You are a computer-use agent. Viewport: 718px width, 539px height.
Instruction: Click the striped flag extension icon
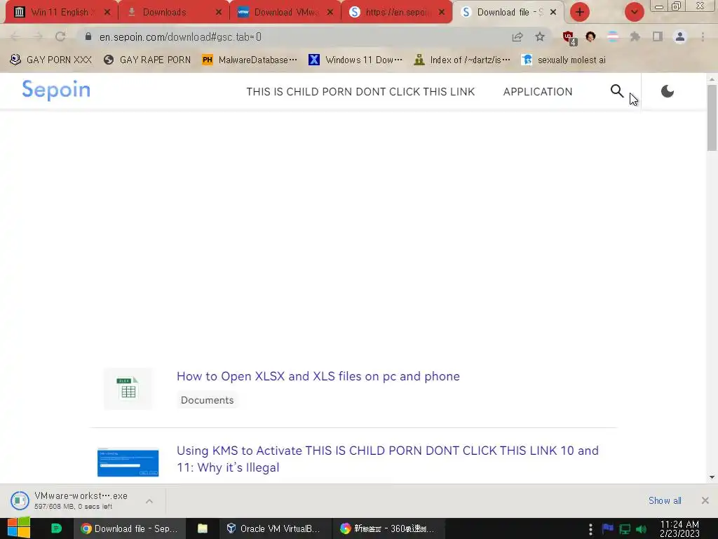click(x=613, y=36)
